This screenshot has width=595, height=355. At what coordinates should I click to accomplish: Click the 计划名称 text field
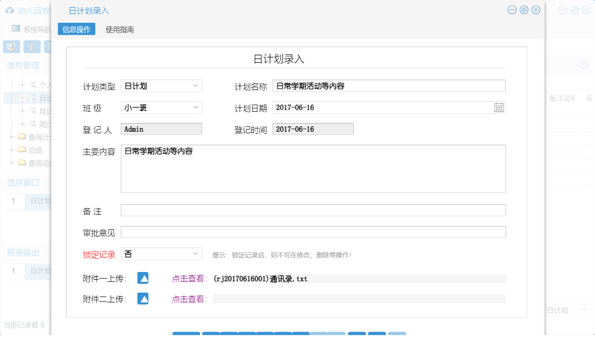(x=389, y=86)
